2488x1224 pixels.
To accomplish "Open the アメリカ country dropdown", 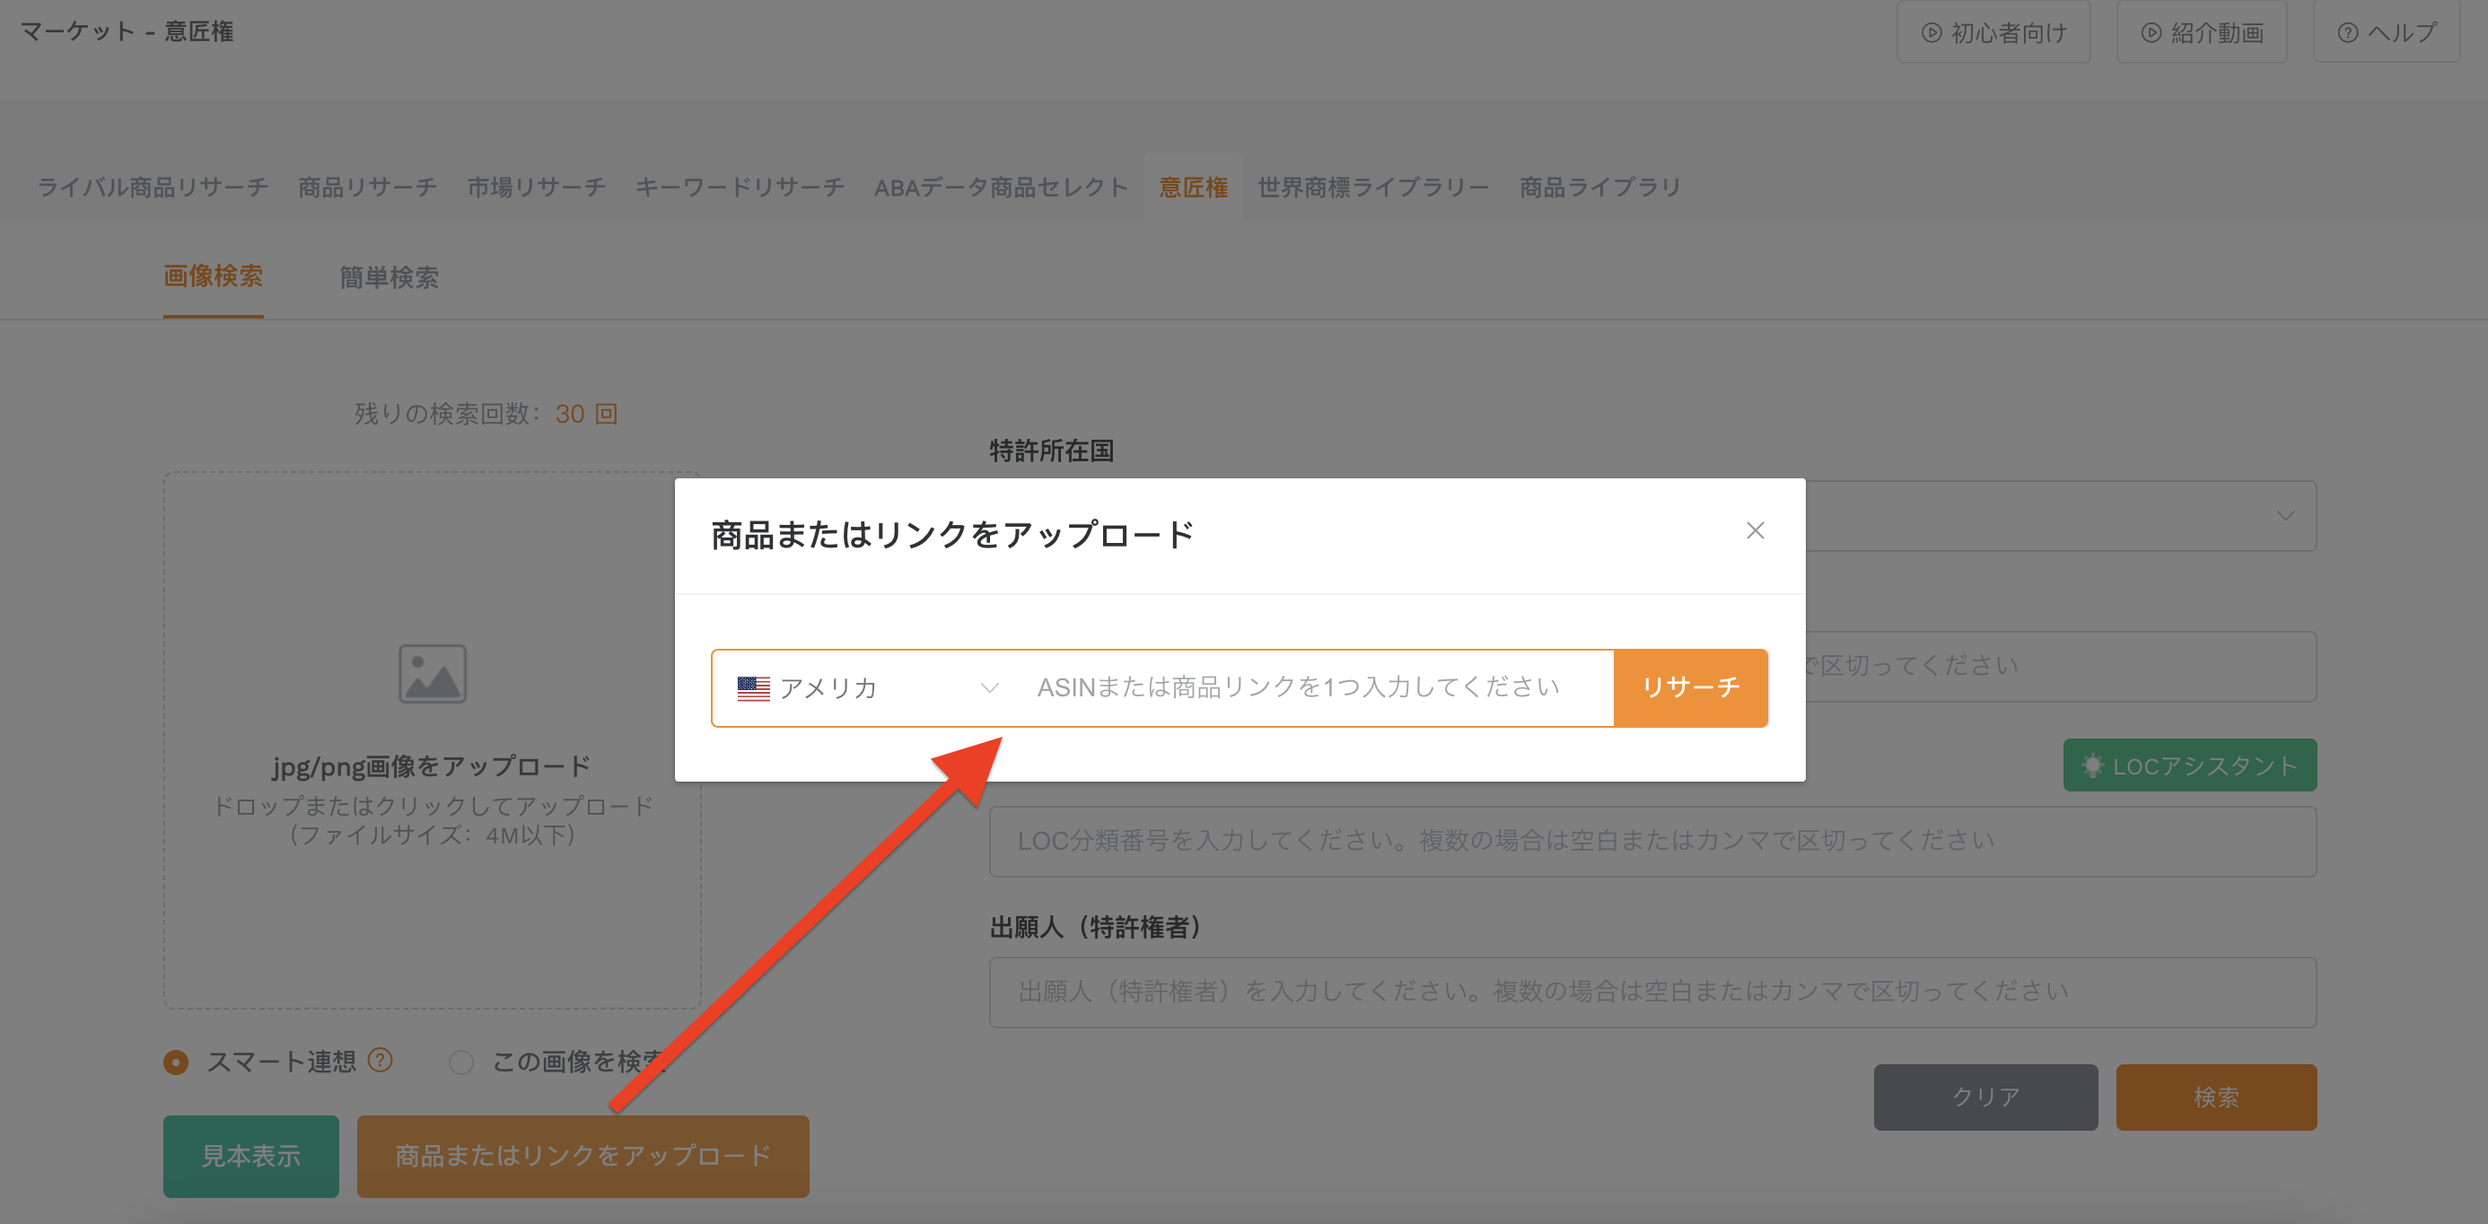I will 866,688.
